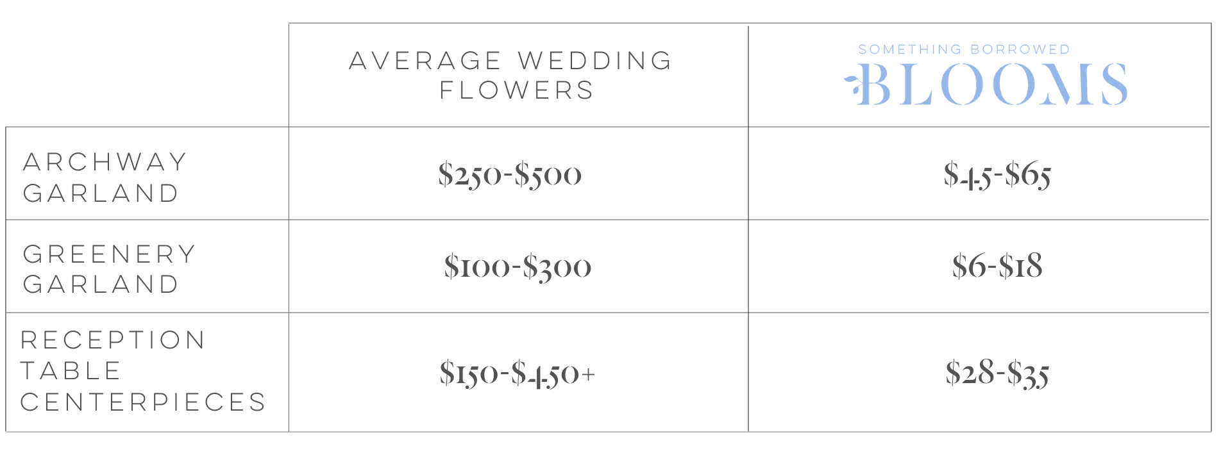
Task: Click the SOMETHING BORROWED small text
Action: (x=964, y=49)
